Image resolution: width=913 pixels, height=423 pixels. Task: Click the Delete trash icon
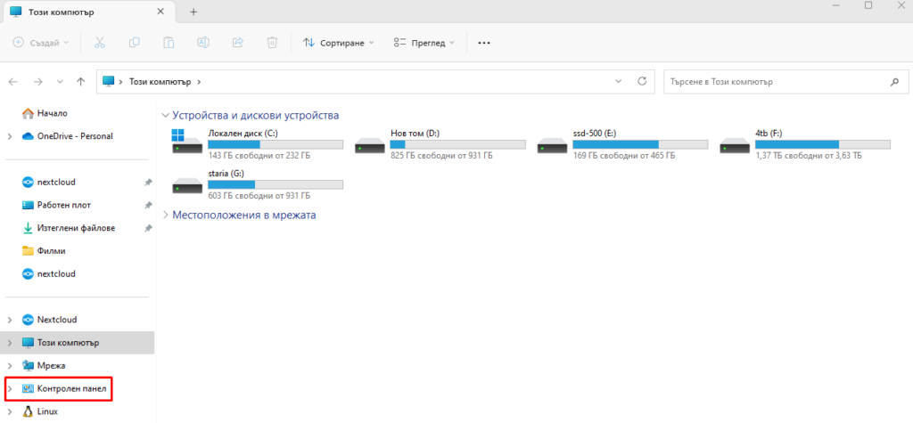pyautogui.click(x=272, y=43)
